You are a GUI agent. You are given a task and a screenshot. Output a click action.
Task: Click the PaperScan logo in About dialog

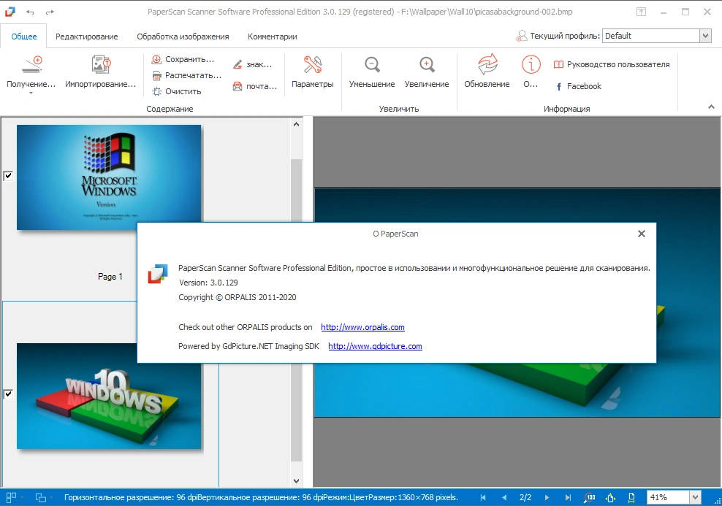157,274
